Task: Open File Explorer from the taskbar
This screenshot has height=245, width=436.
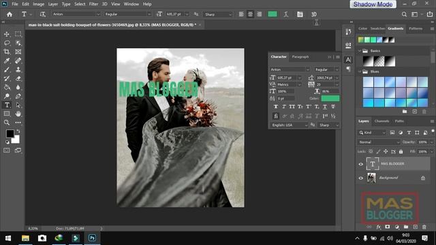Action: click(25, 238)
